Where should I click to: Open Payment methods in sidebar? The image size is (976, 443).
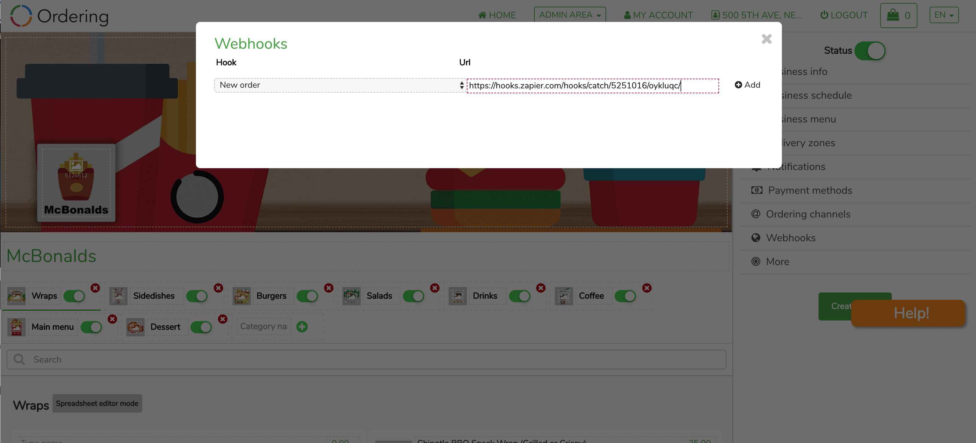(x=810, y=190)
